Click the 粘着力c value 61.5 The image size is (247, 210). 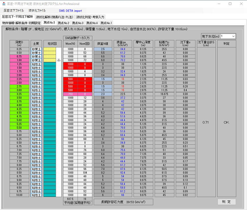click(164, 173)
